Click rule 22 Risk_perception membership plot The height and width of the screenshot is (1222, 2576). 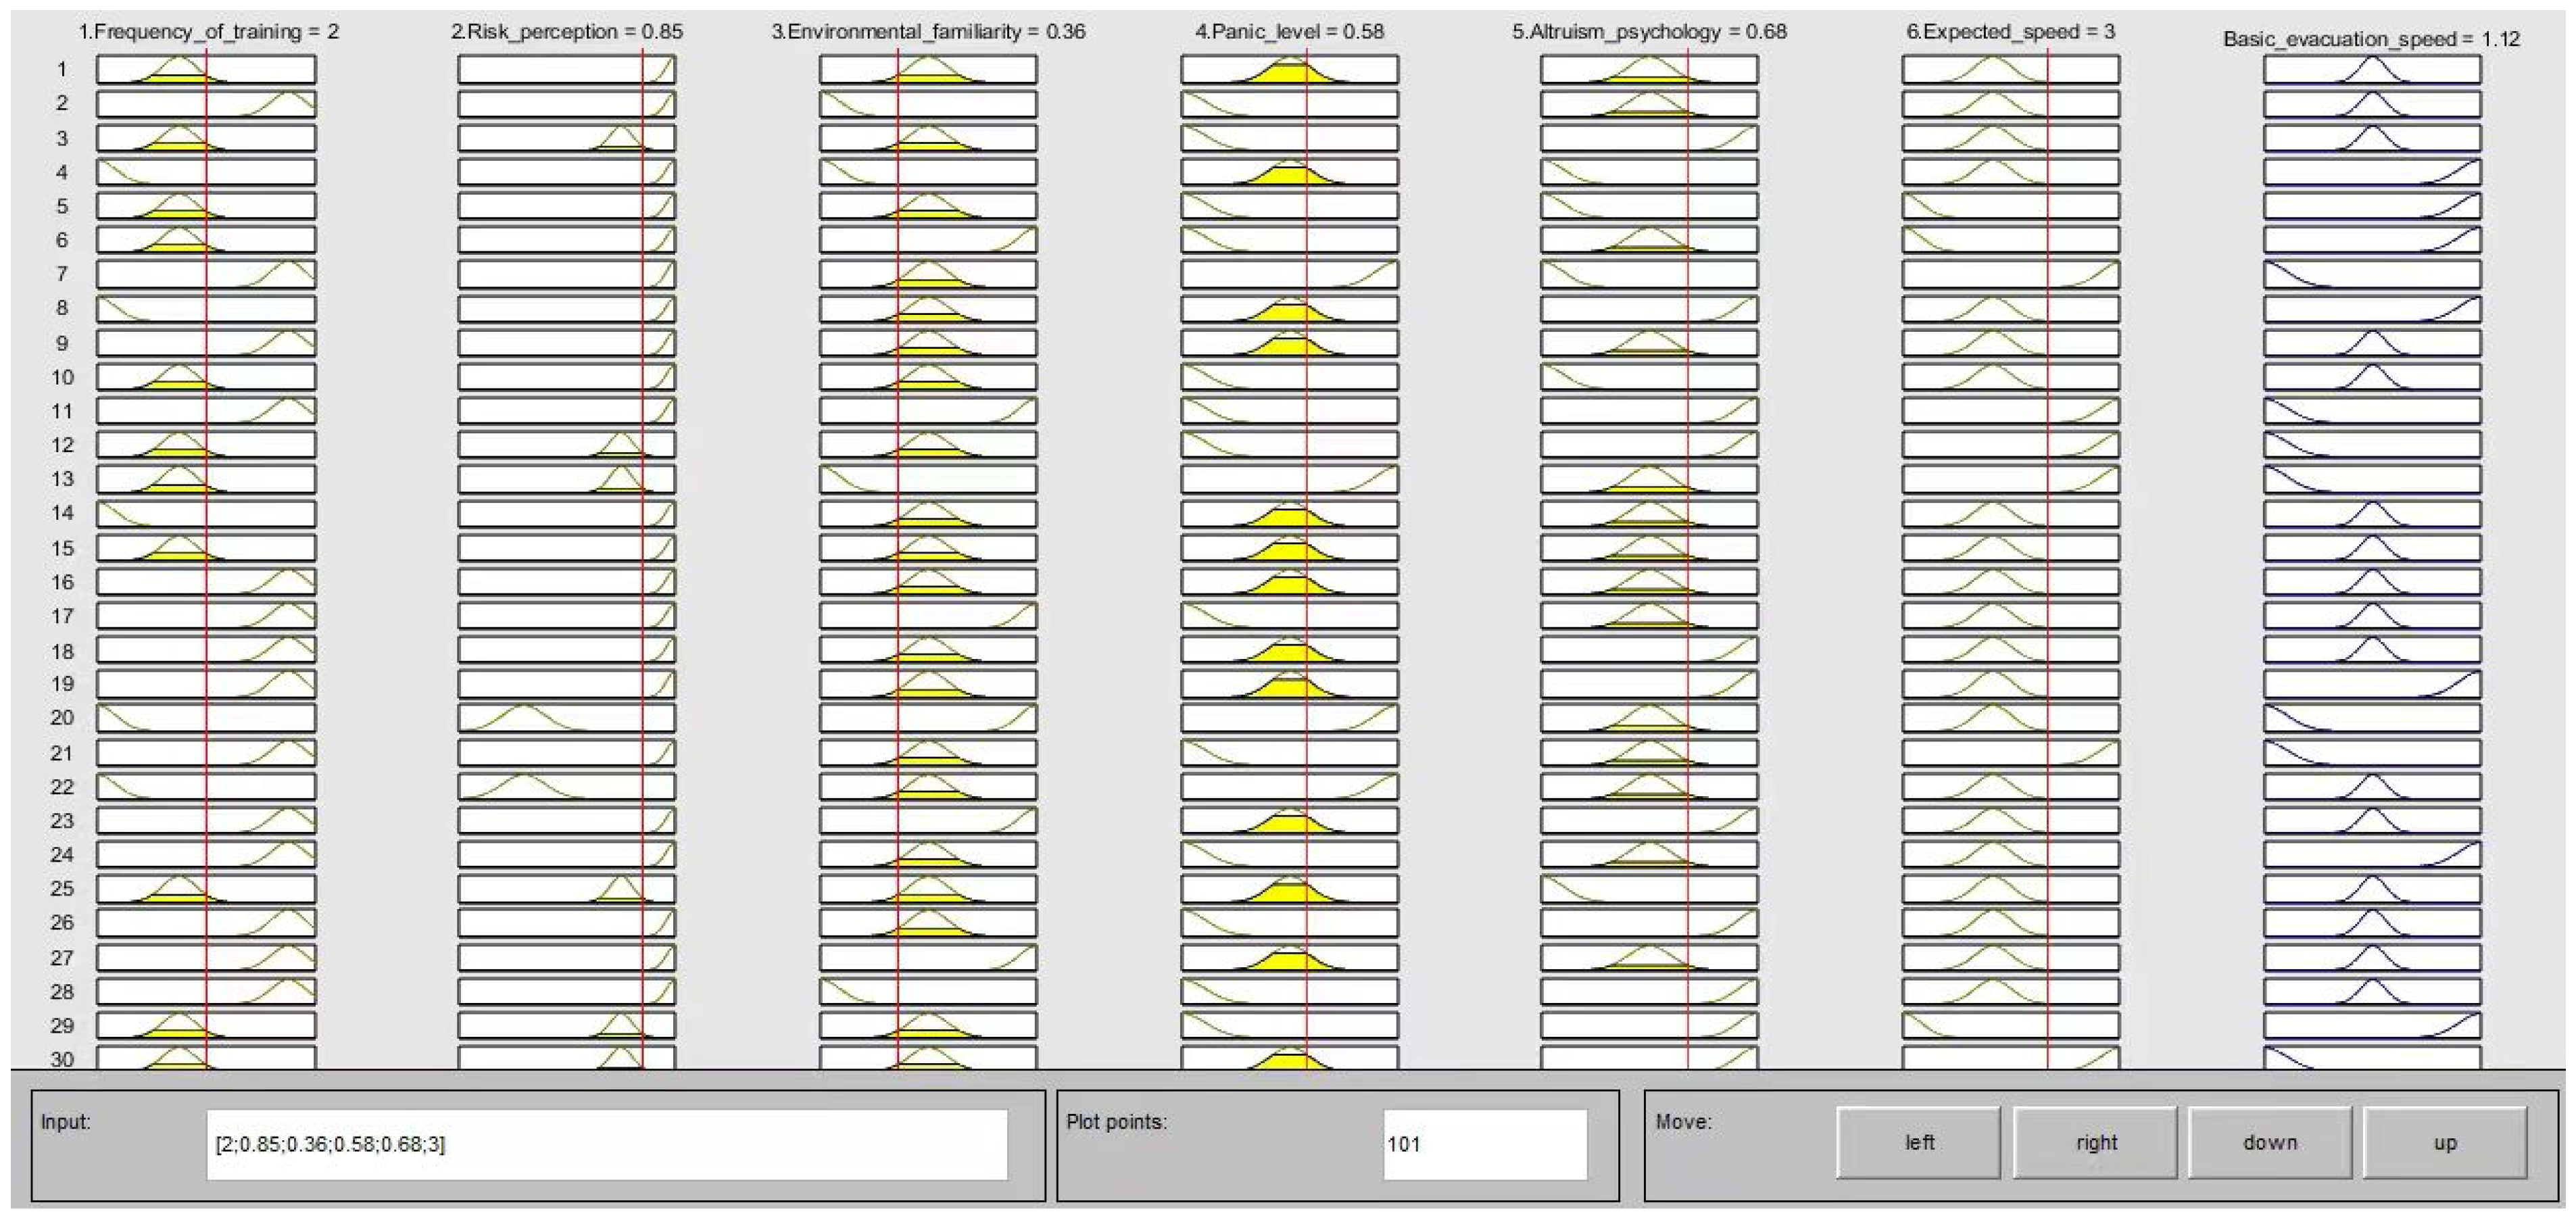pyautogui.click(x=567, y=786)
